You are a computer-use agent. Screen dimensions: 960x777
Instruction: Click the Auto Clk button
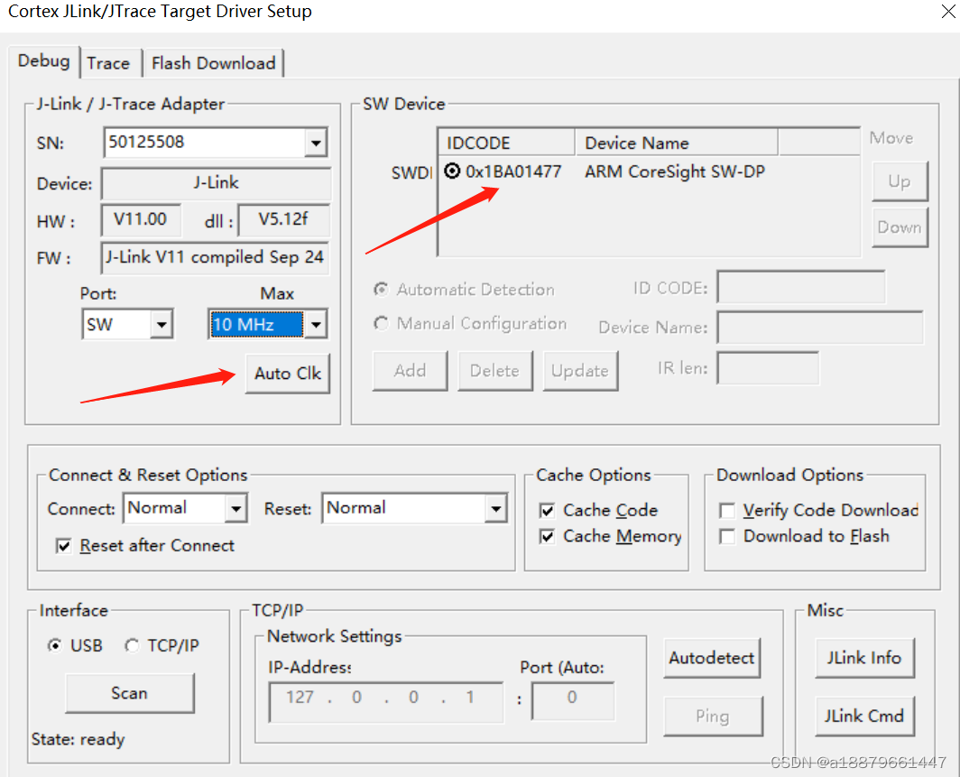point(288,374)
